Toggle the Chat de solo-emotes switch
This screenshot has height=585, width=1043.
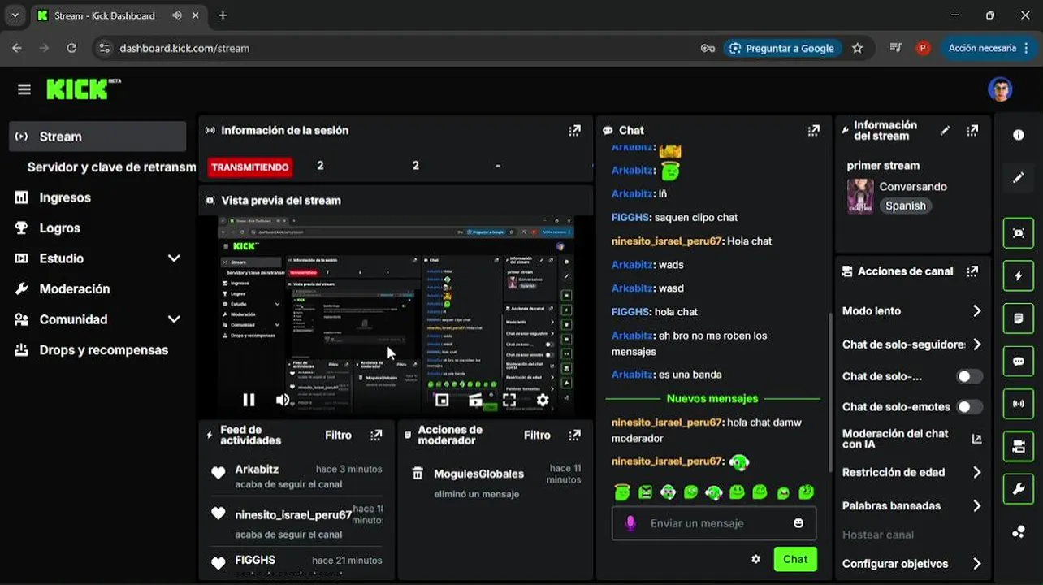click(969, 407)
